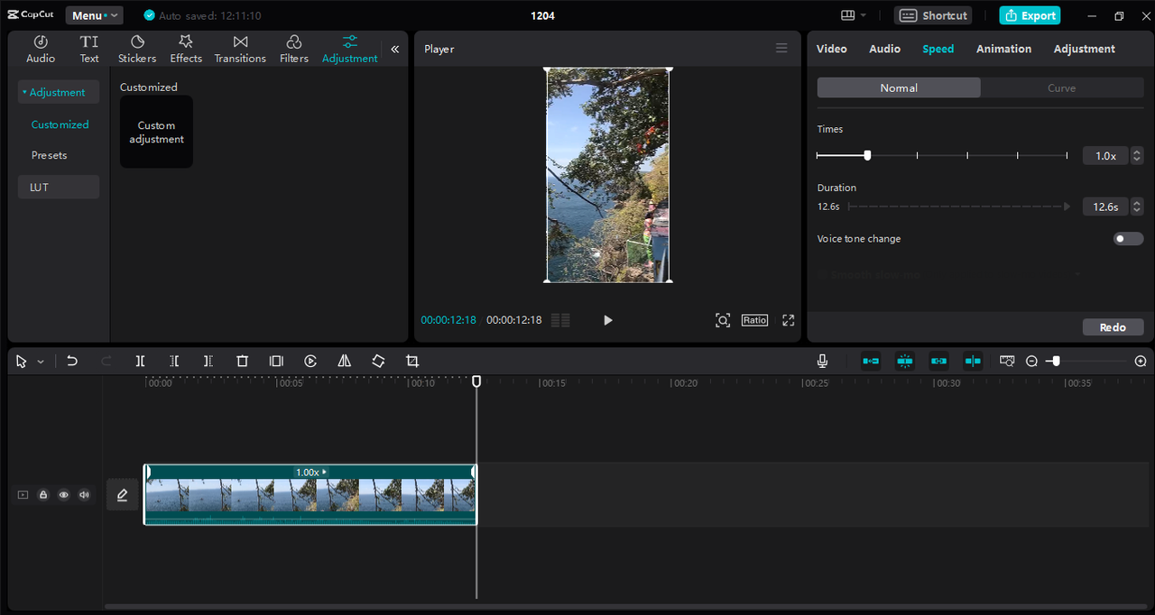1155x615 pixels.
Task: Click the reverse playback icon
Action: (310, 361)
